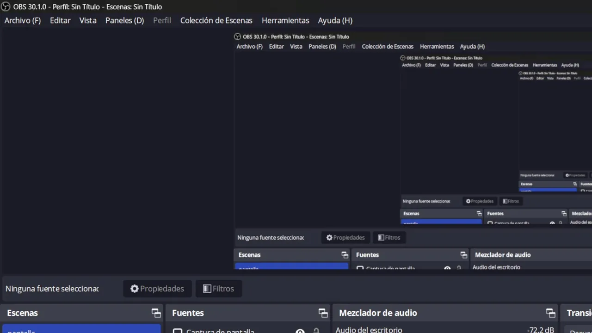Click 'Mezclador de audio' title in largest nested copy
The height and width of the screenshot is (333, 592).
point(503,255)
